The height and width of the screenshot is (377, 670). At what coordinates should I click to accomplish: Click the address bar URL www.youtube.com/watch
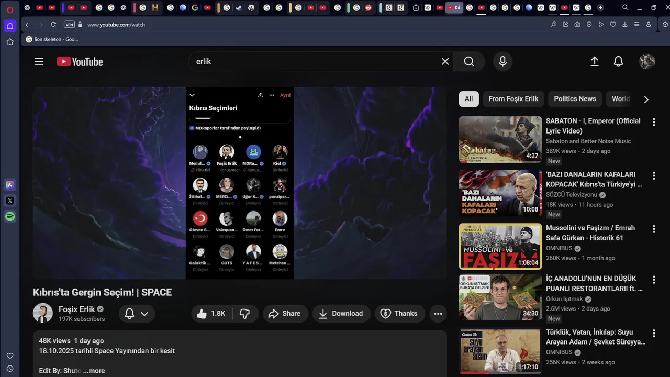point(116,25)
